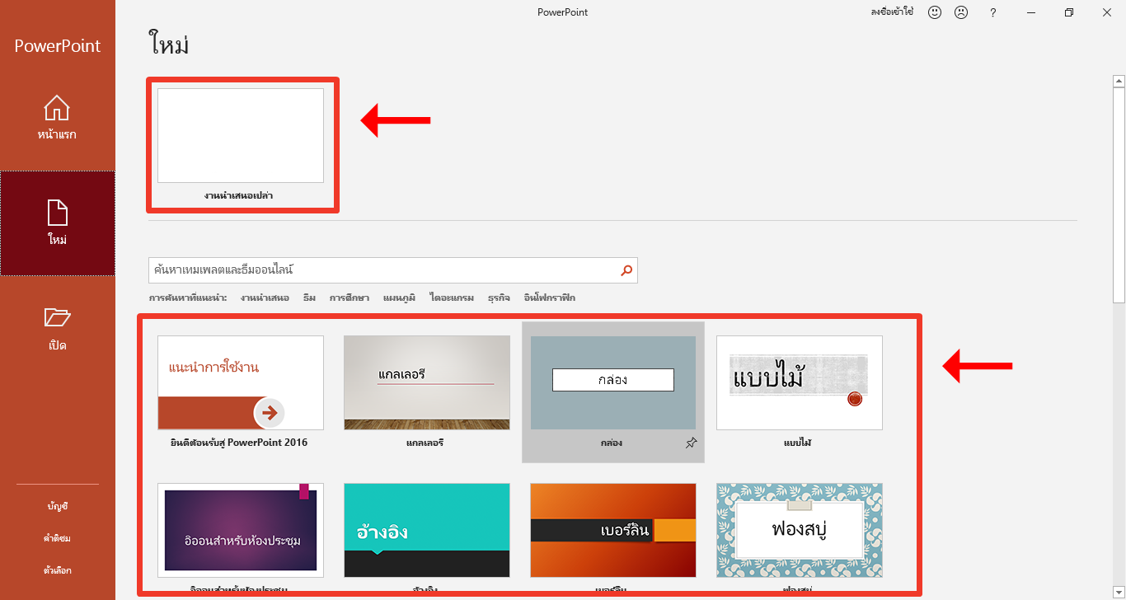Click the อินโฟกราฟิก suggested search link
This screenshot has width=1126, height=600.
click(550, 298)
